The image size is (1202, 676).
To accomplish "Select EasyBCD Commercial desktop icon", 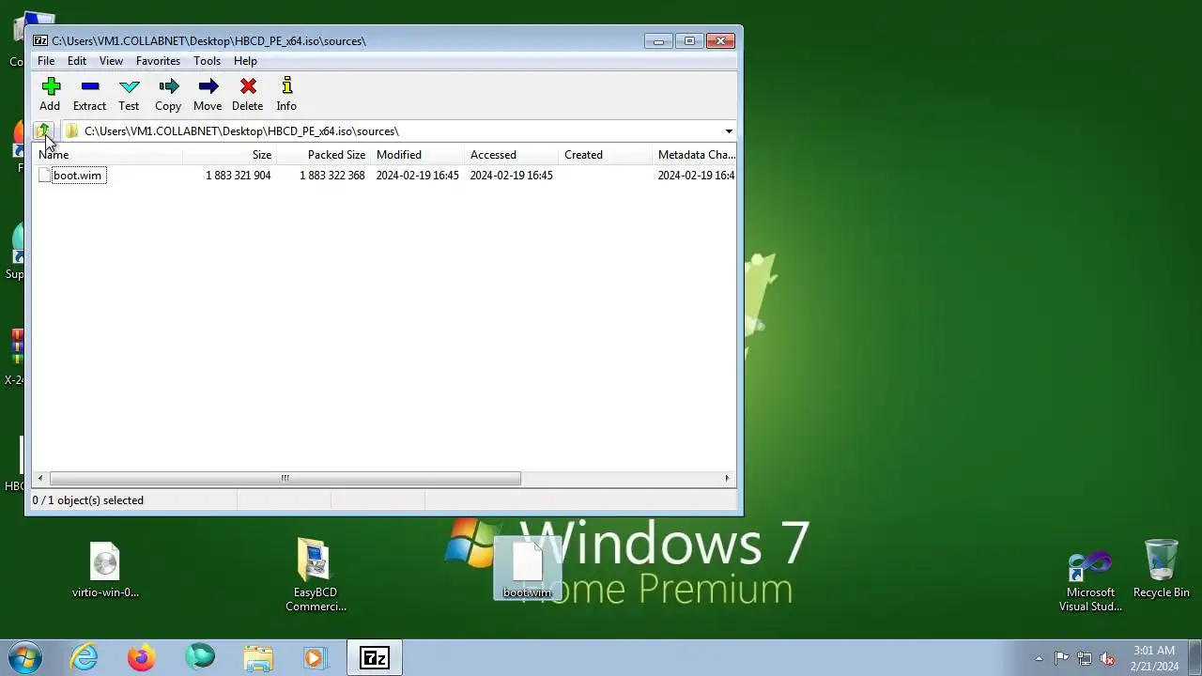I will coord(316,576).
